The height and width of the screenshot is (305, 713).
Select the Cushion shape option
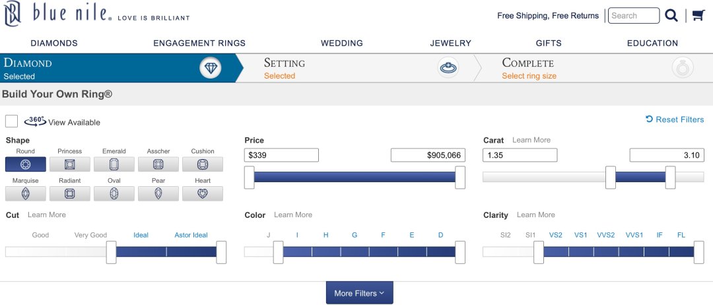tap(203, 164)
